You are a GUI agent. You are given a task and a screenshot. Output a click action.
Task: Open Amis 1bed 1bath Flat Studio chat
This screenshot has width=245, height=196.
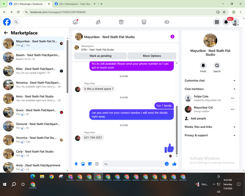pyautogui.click(x=33, y=98)
